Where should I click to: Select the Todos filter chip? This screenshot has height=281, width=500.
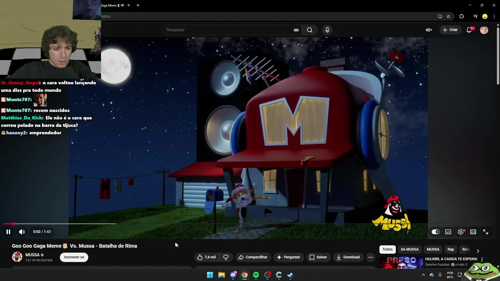click(387, 249)
